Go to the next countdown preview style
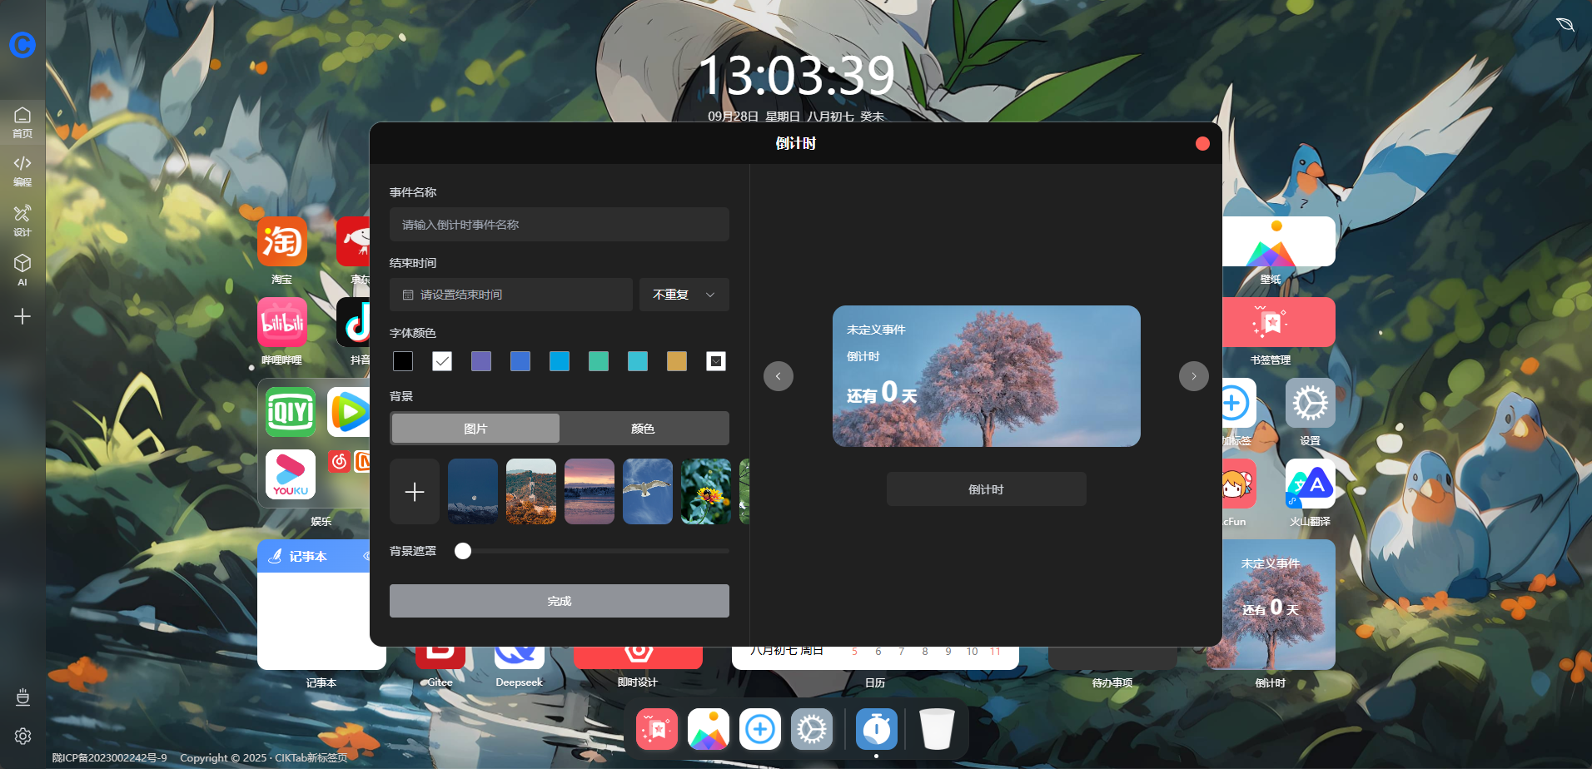Image resolution: width=1592 pixels, height=769 pixels. coord(1193,376)
